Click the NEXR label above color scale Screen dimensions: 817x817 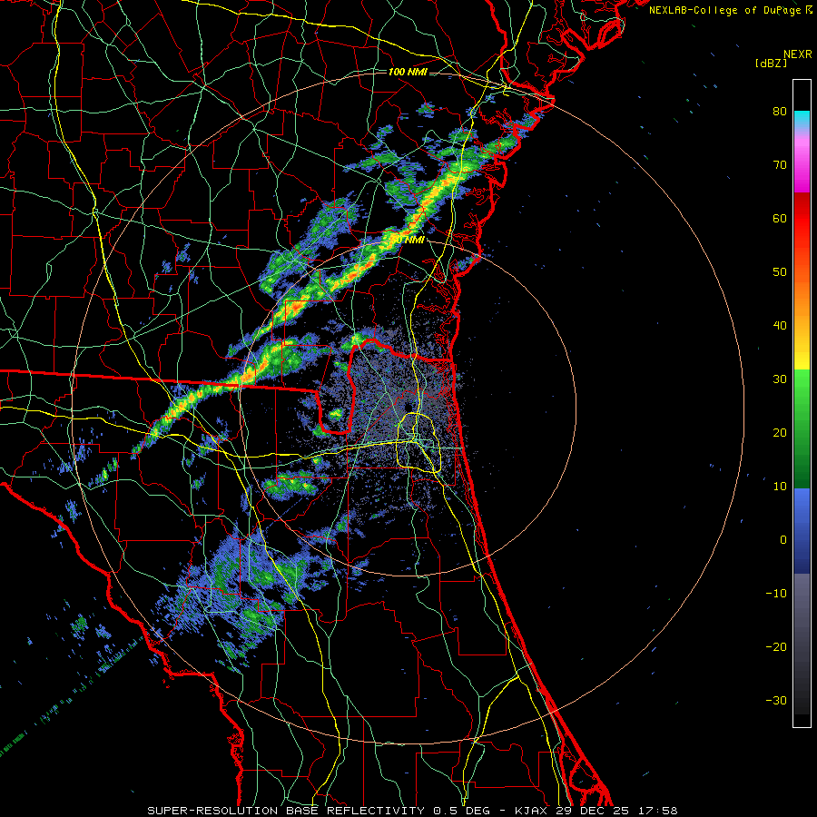[797, 54]
